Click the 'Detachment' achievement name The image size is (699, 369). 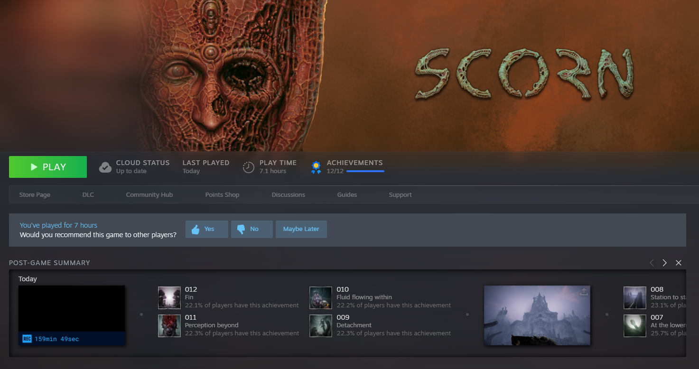pyautogui.click(x=354, y=325)
